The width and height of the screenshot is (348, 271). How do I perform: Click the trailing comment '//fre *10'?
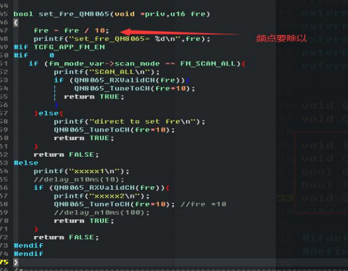click(203, 204)
